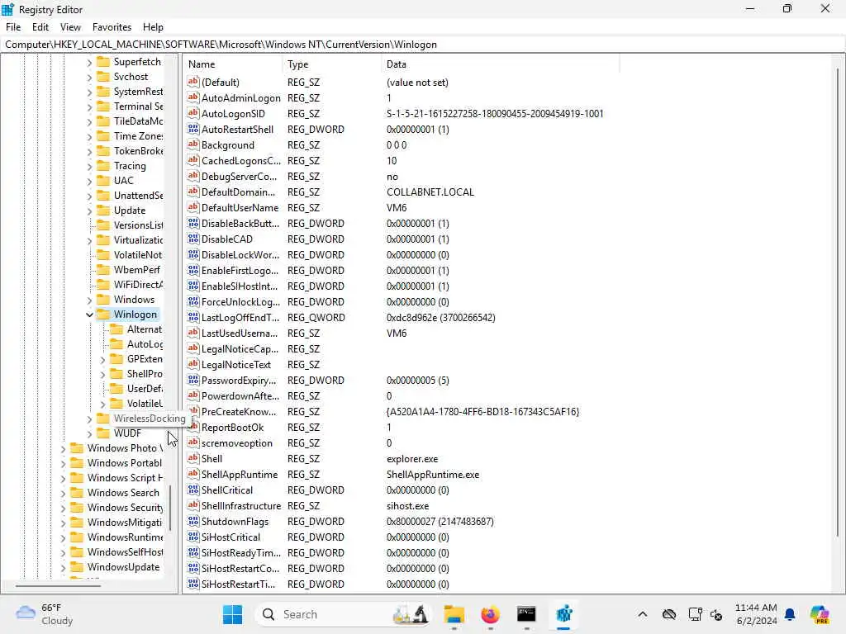Screen dimensions: 846x634
Task: Click the string icon of Background value
Action: [193, 144]
